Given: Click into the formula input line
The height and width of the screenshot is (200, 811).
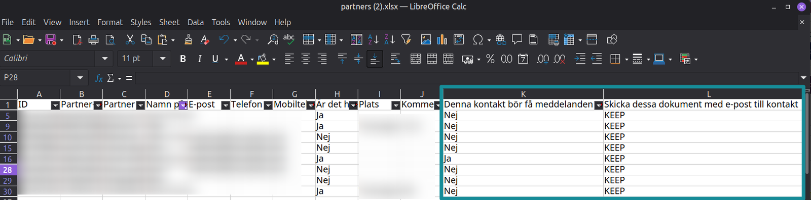Looking at the screenshot, I should coord(466,78).
